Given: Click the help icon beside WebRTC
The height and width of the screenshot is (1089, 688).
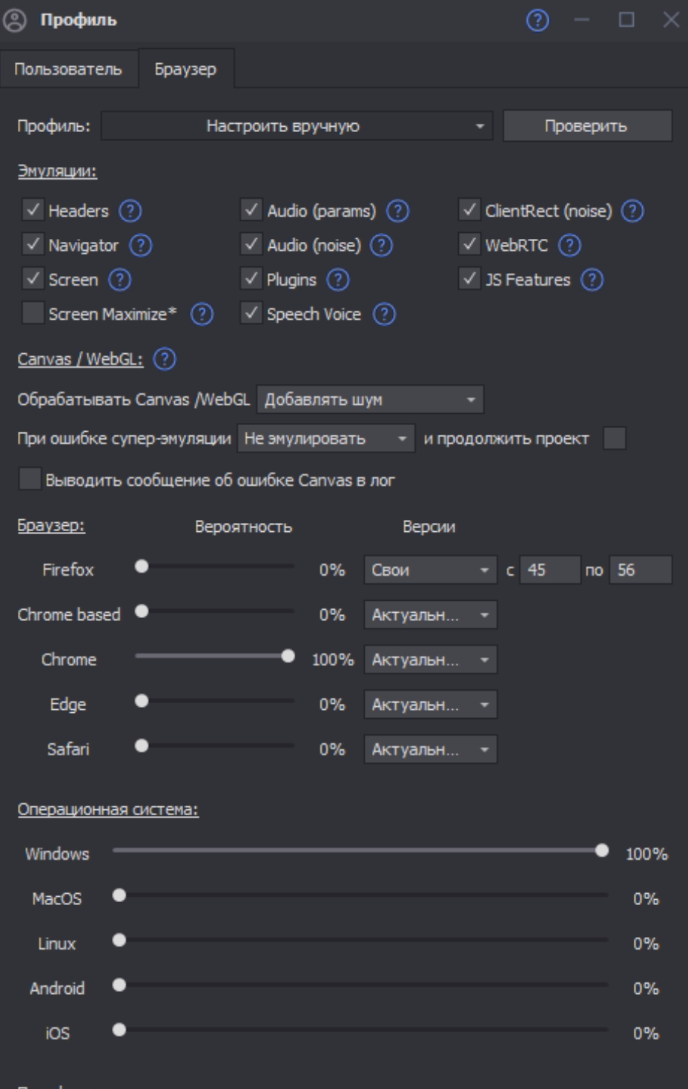Looking at the screenshot, I should (569, 246).
